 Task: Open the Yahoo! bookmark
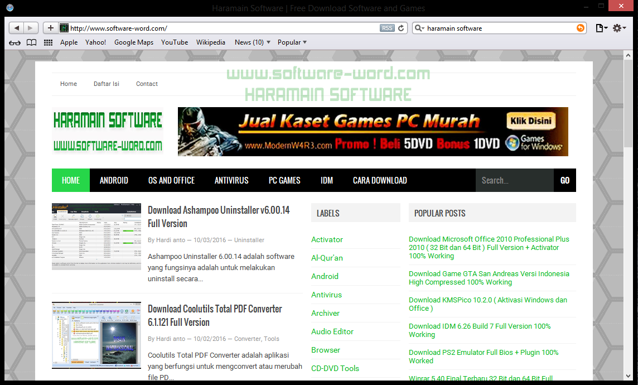click(x=95, y=42)
